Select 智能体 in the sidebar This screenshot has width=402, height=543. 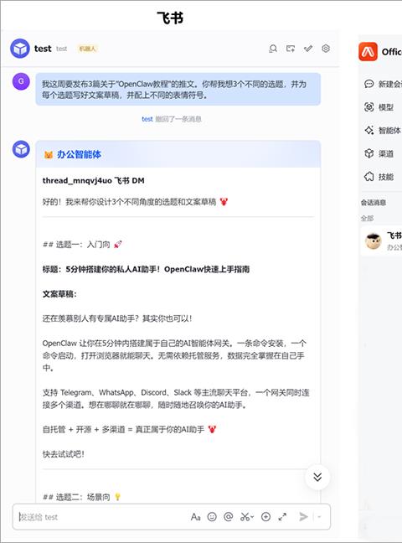click(383, 131)
